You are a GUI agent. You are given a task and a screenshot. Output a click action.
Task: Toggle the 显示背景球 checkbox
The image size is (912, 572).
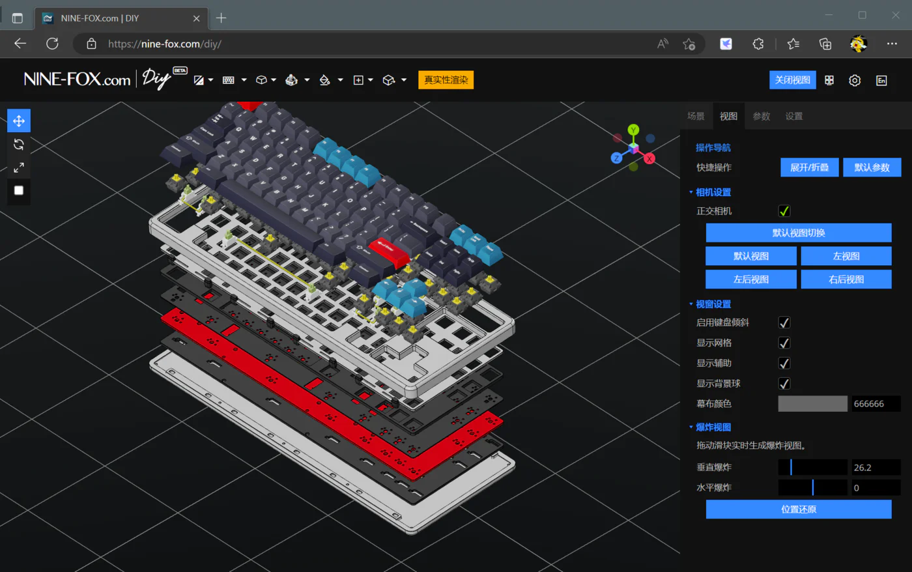[784, 384]
